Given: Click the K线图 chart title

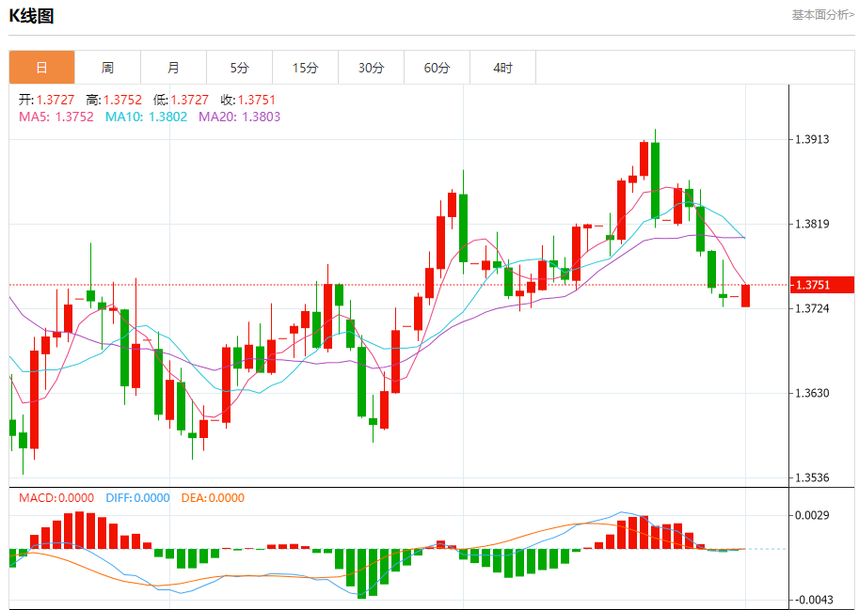Looking at the screenshot, I should (x=31, y=16).
